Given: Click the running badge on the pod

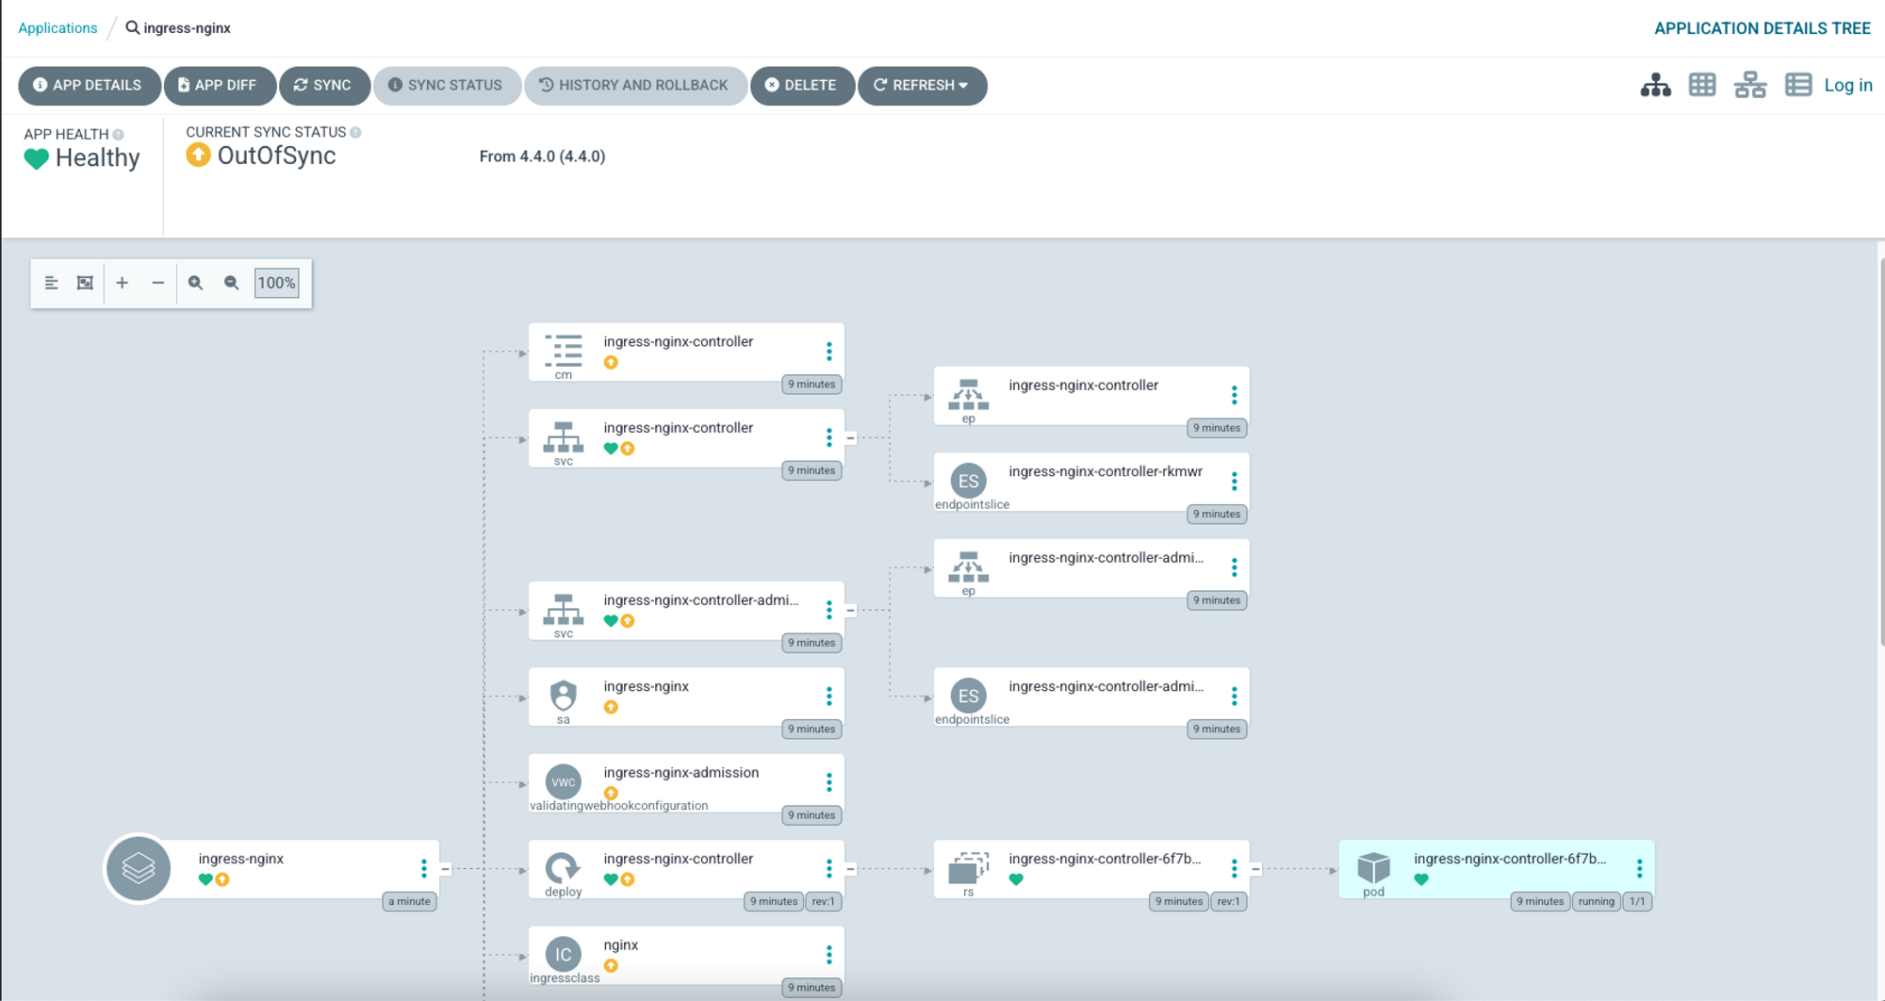Looking at the screenshot, I should (x=1596, y=901).
